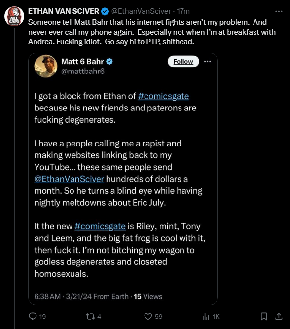
Task: Open the quoted tweet's three-dot menu
Action: point(207,61)
